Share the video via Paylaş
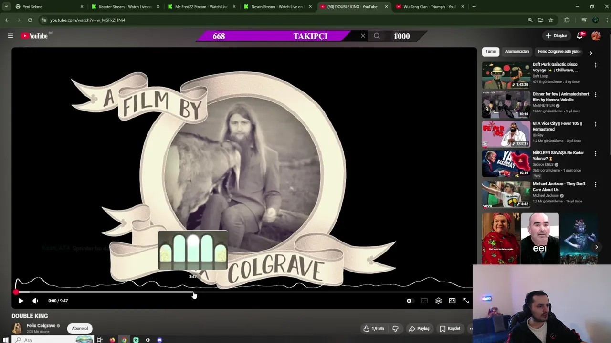 (419, 328)
